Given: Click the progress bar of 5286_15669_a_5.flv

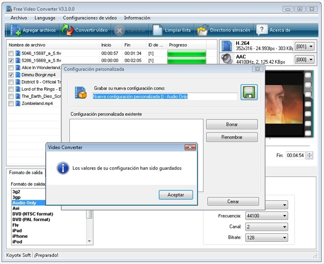Looking at the screenshot, I should tap(187, 60).
